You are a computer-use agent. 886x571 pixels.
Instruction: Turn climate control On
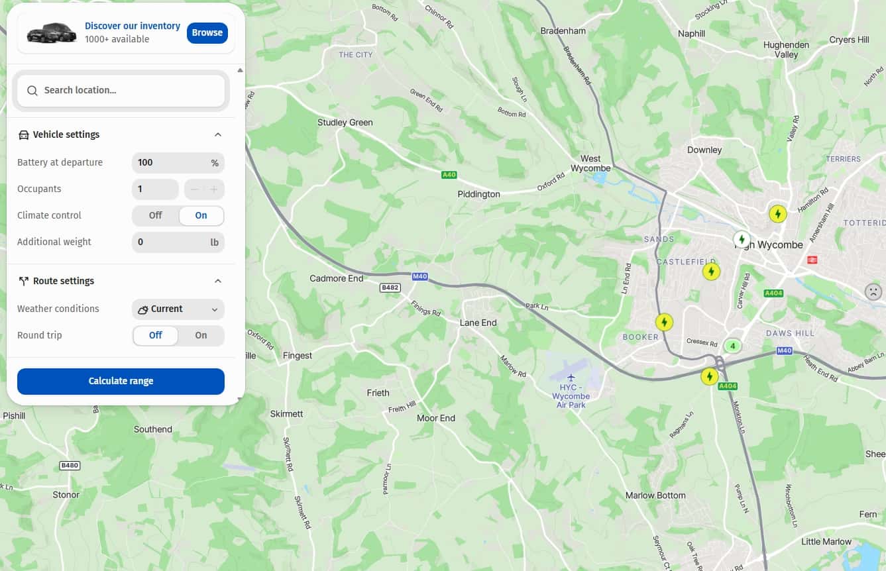(x=201, y=216)
